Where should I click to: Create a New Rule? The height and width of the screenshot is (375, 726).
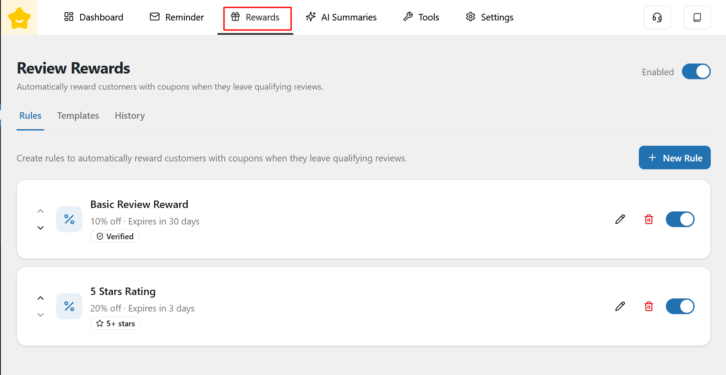pyautogui.click(x=674, y=158)
